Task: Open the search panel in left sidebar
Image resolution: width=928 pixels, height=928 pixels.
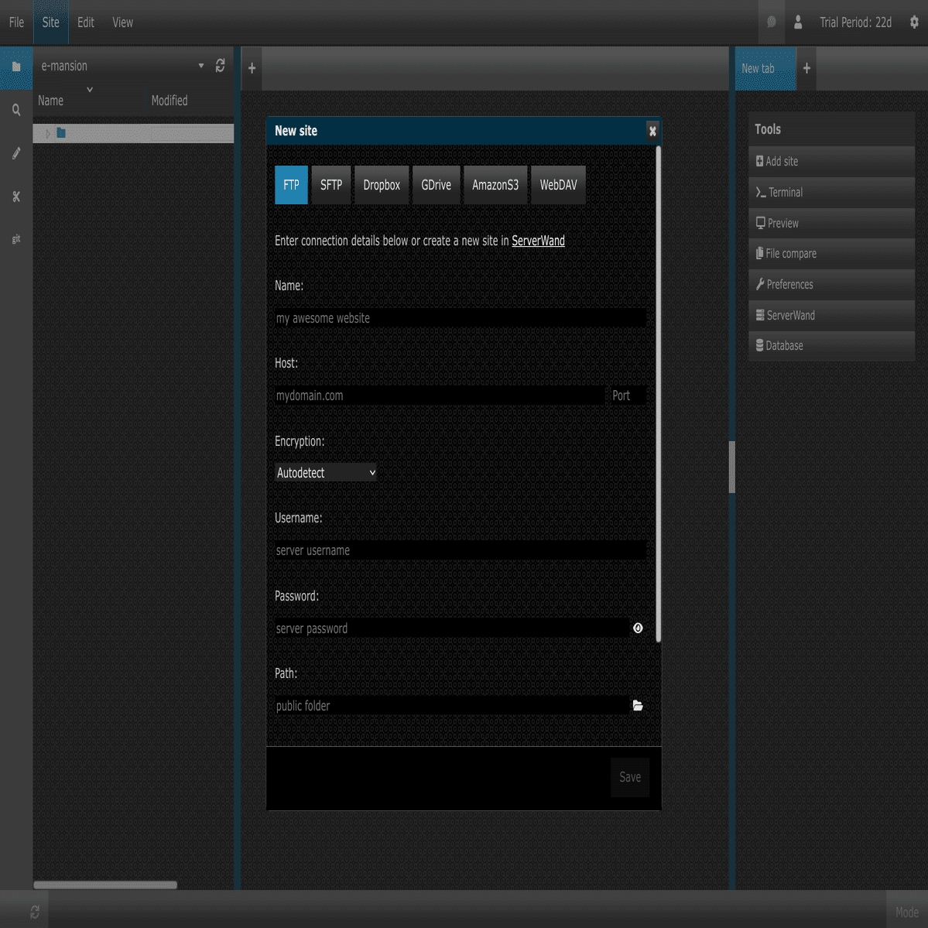Action: [x=16, y=110]
